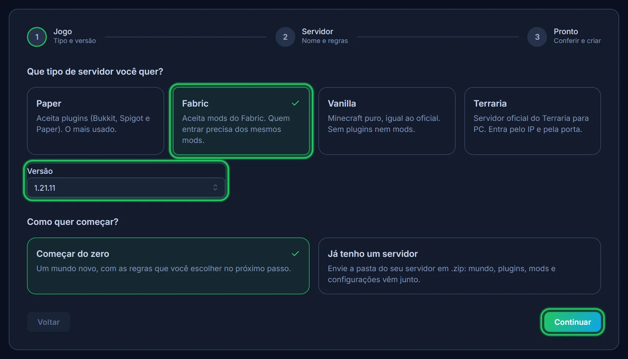This screenshot has height=359, width=628.
Task: Select the Paper server type card
Action: [95, 121]
